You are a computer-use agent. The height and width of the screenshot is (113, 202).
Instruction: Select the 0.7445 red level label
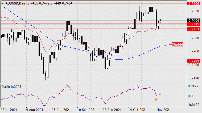coord(194,24)
